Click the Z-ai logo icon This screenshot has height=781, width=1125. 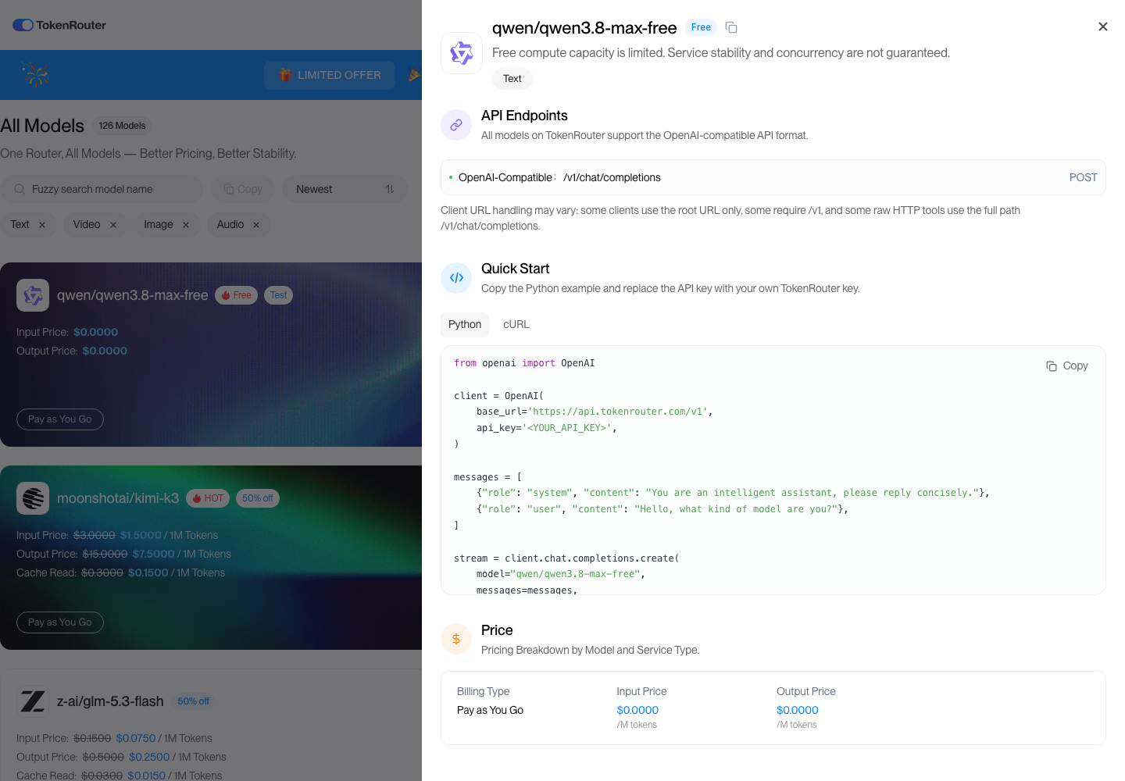point(33,701)
